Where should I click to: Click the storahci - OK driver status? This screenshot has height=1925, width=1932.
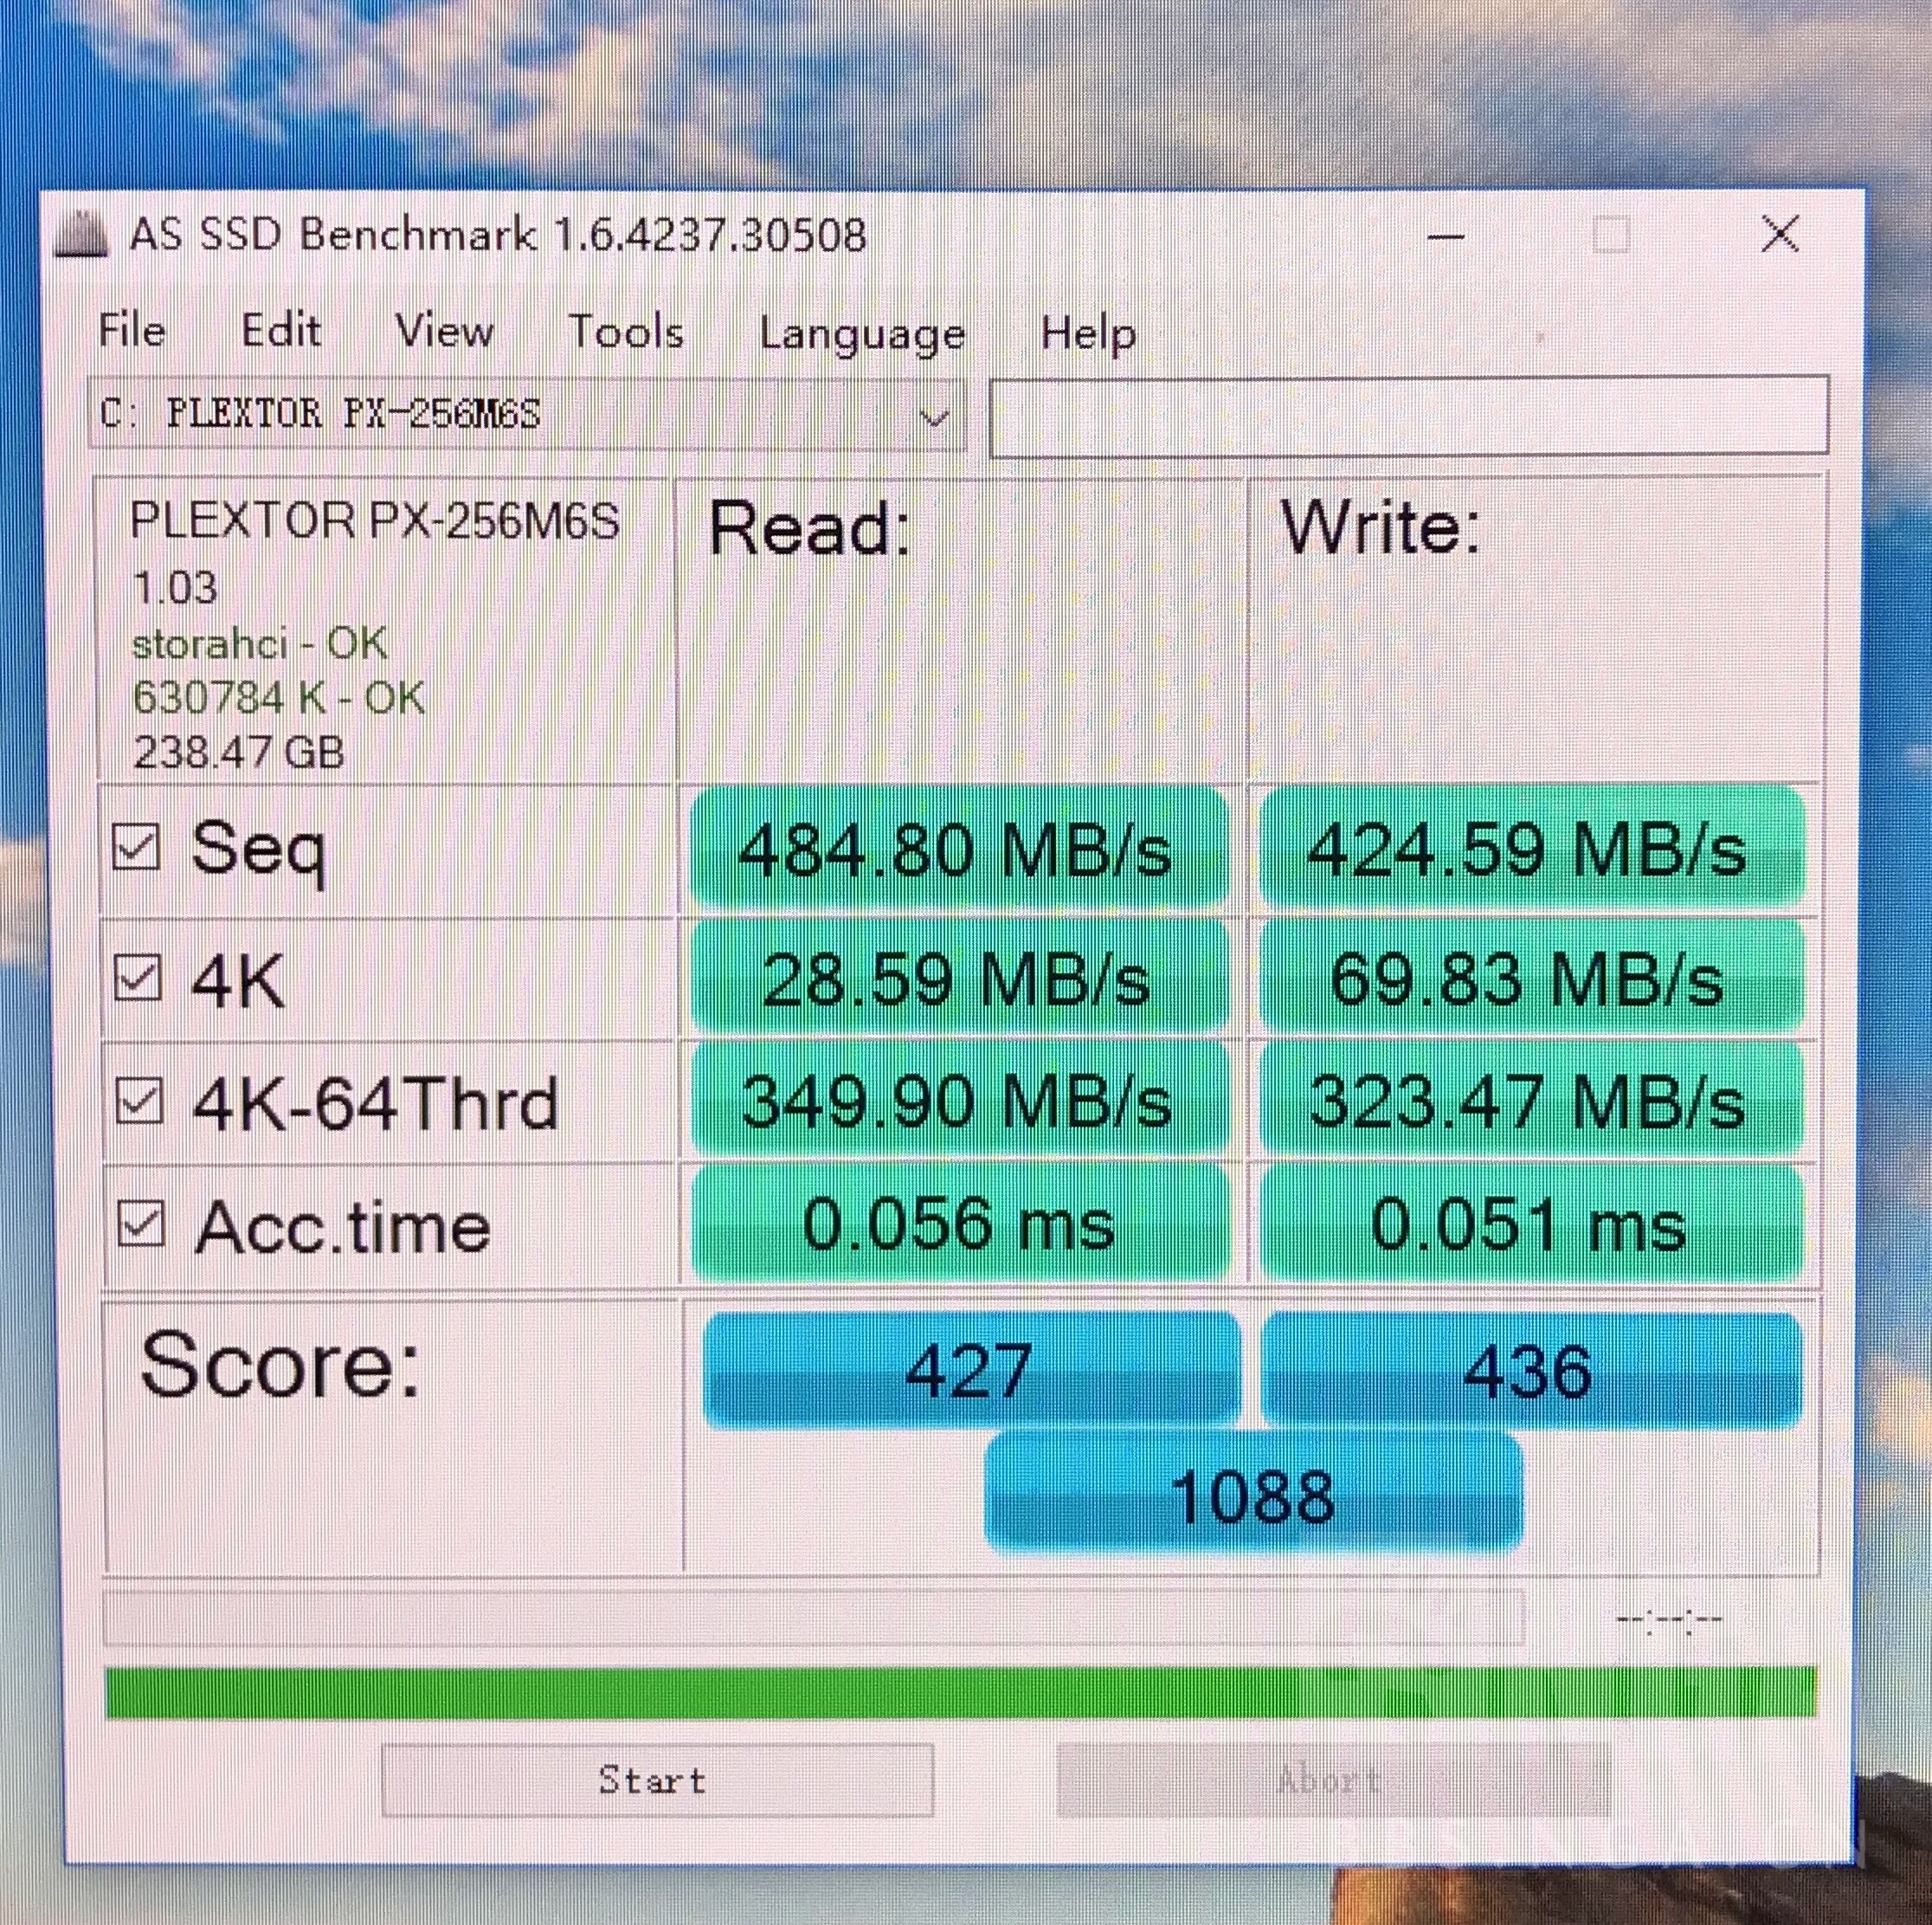tap(259, 643)
